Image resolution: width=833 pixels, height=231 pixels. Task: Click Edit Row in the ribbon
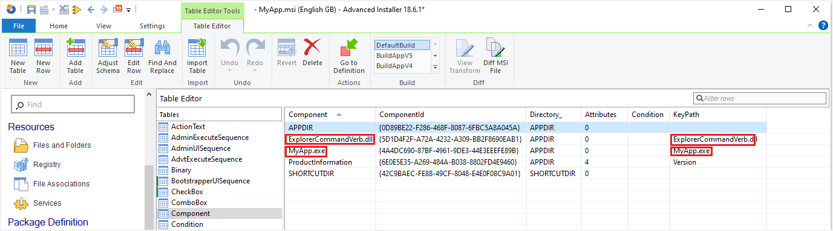tap(134, 56)
